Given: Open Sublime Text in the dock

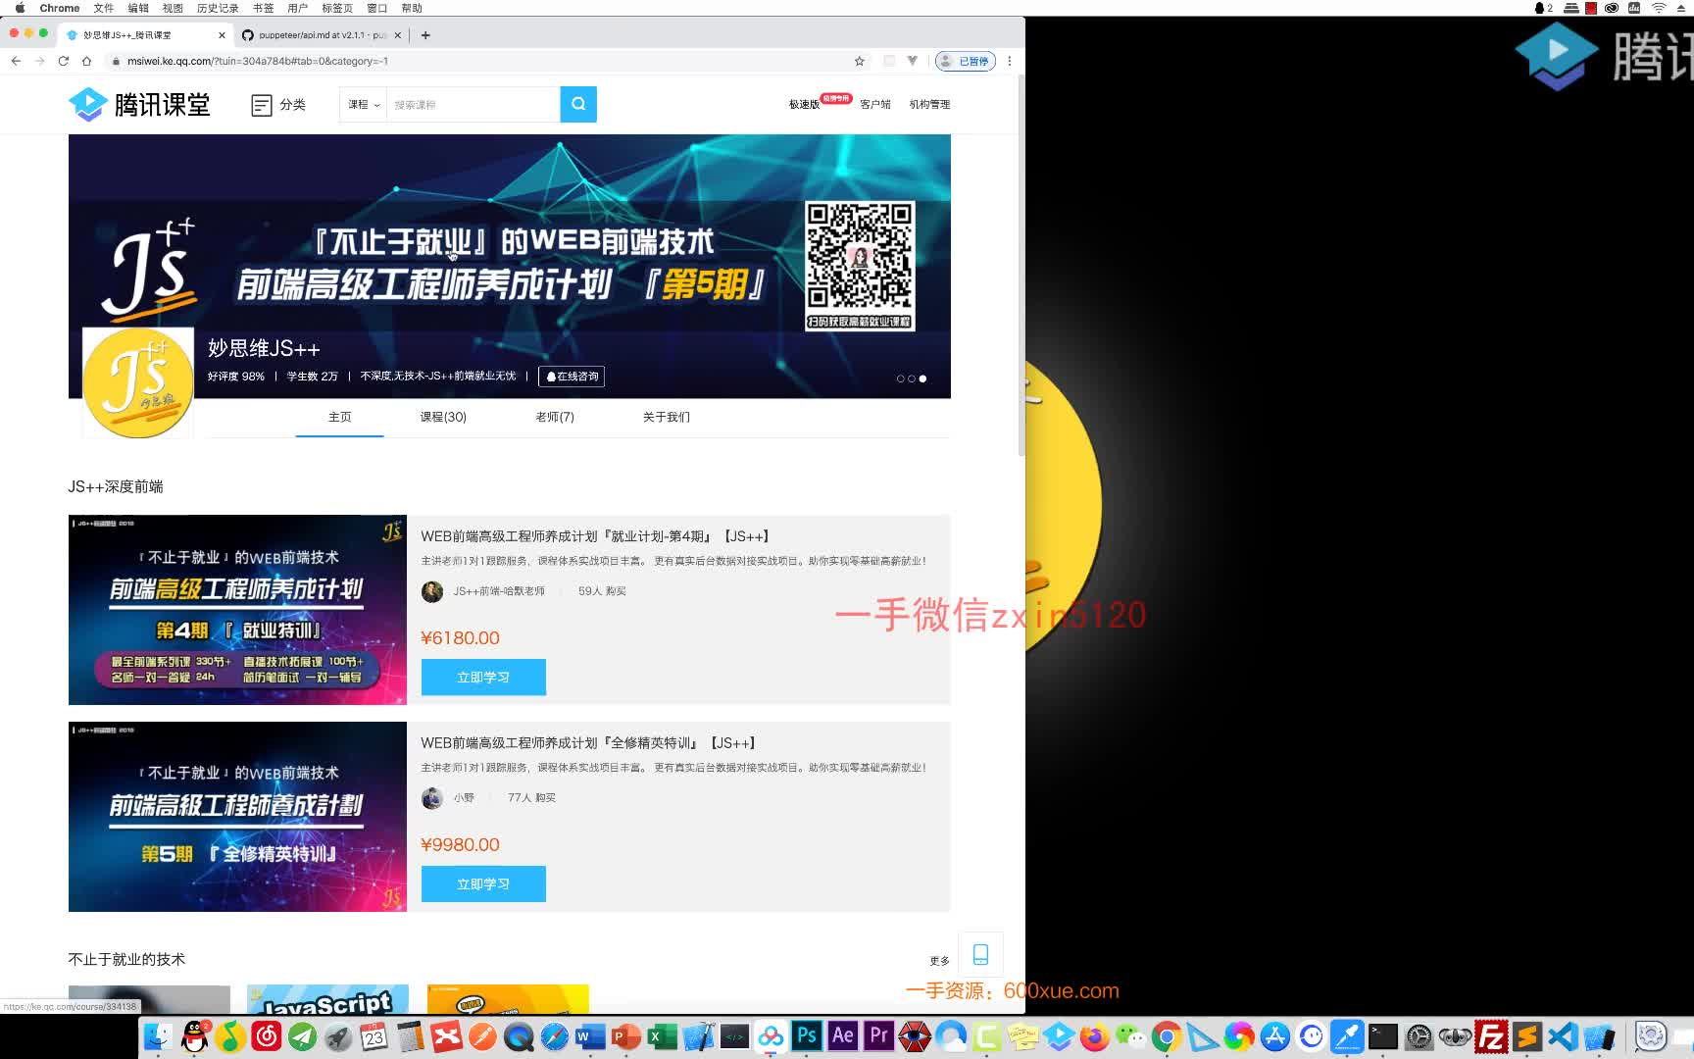Looking at the screenshot, I should [x=1527, y=1036].
